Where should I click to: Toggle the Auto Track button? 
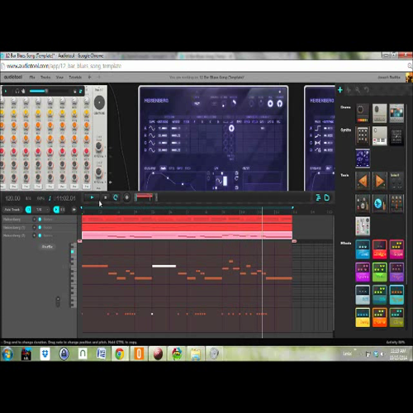(12, 210)
